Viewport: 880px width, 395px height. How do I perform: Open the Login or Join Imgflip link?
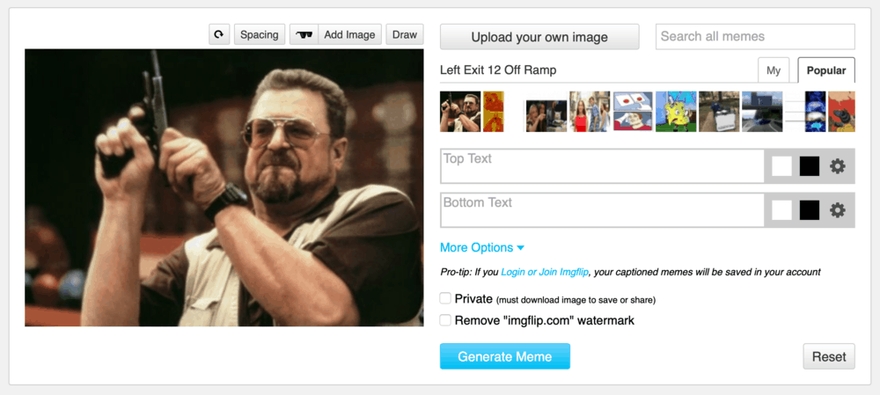coord(545,273)
